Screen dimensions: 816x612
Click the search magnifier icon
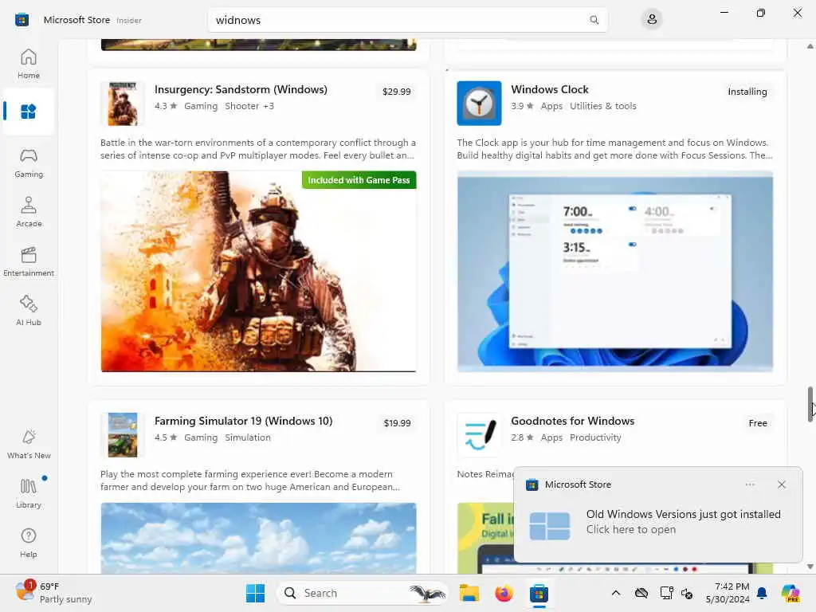(x=594, y=20)
